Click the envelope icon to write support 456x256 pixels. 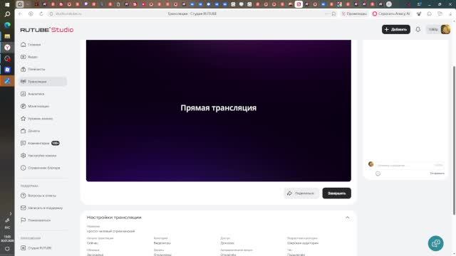[x=24, y=208]
